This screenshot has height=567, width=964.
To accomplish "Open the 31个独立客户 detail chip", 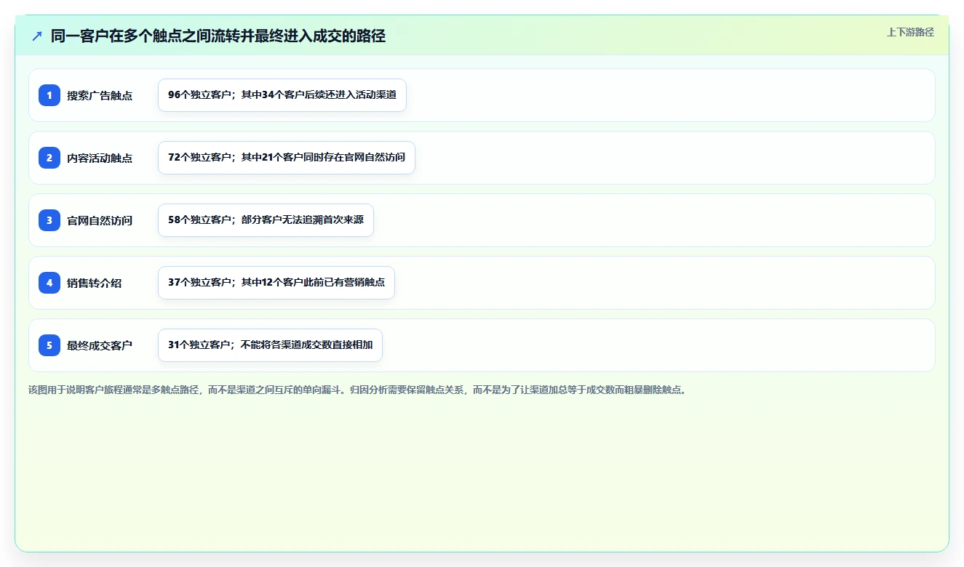I will [x=270, y=345].
